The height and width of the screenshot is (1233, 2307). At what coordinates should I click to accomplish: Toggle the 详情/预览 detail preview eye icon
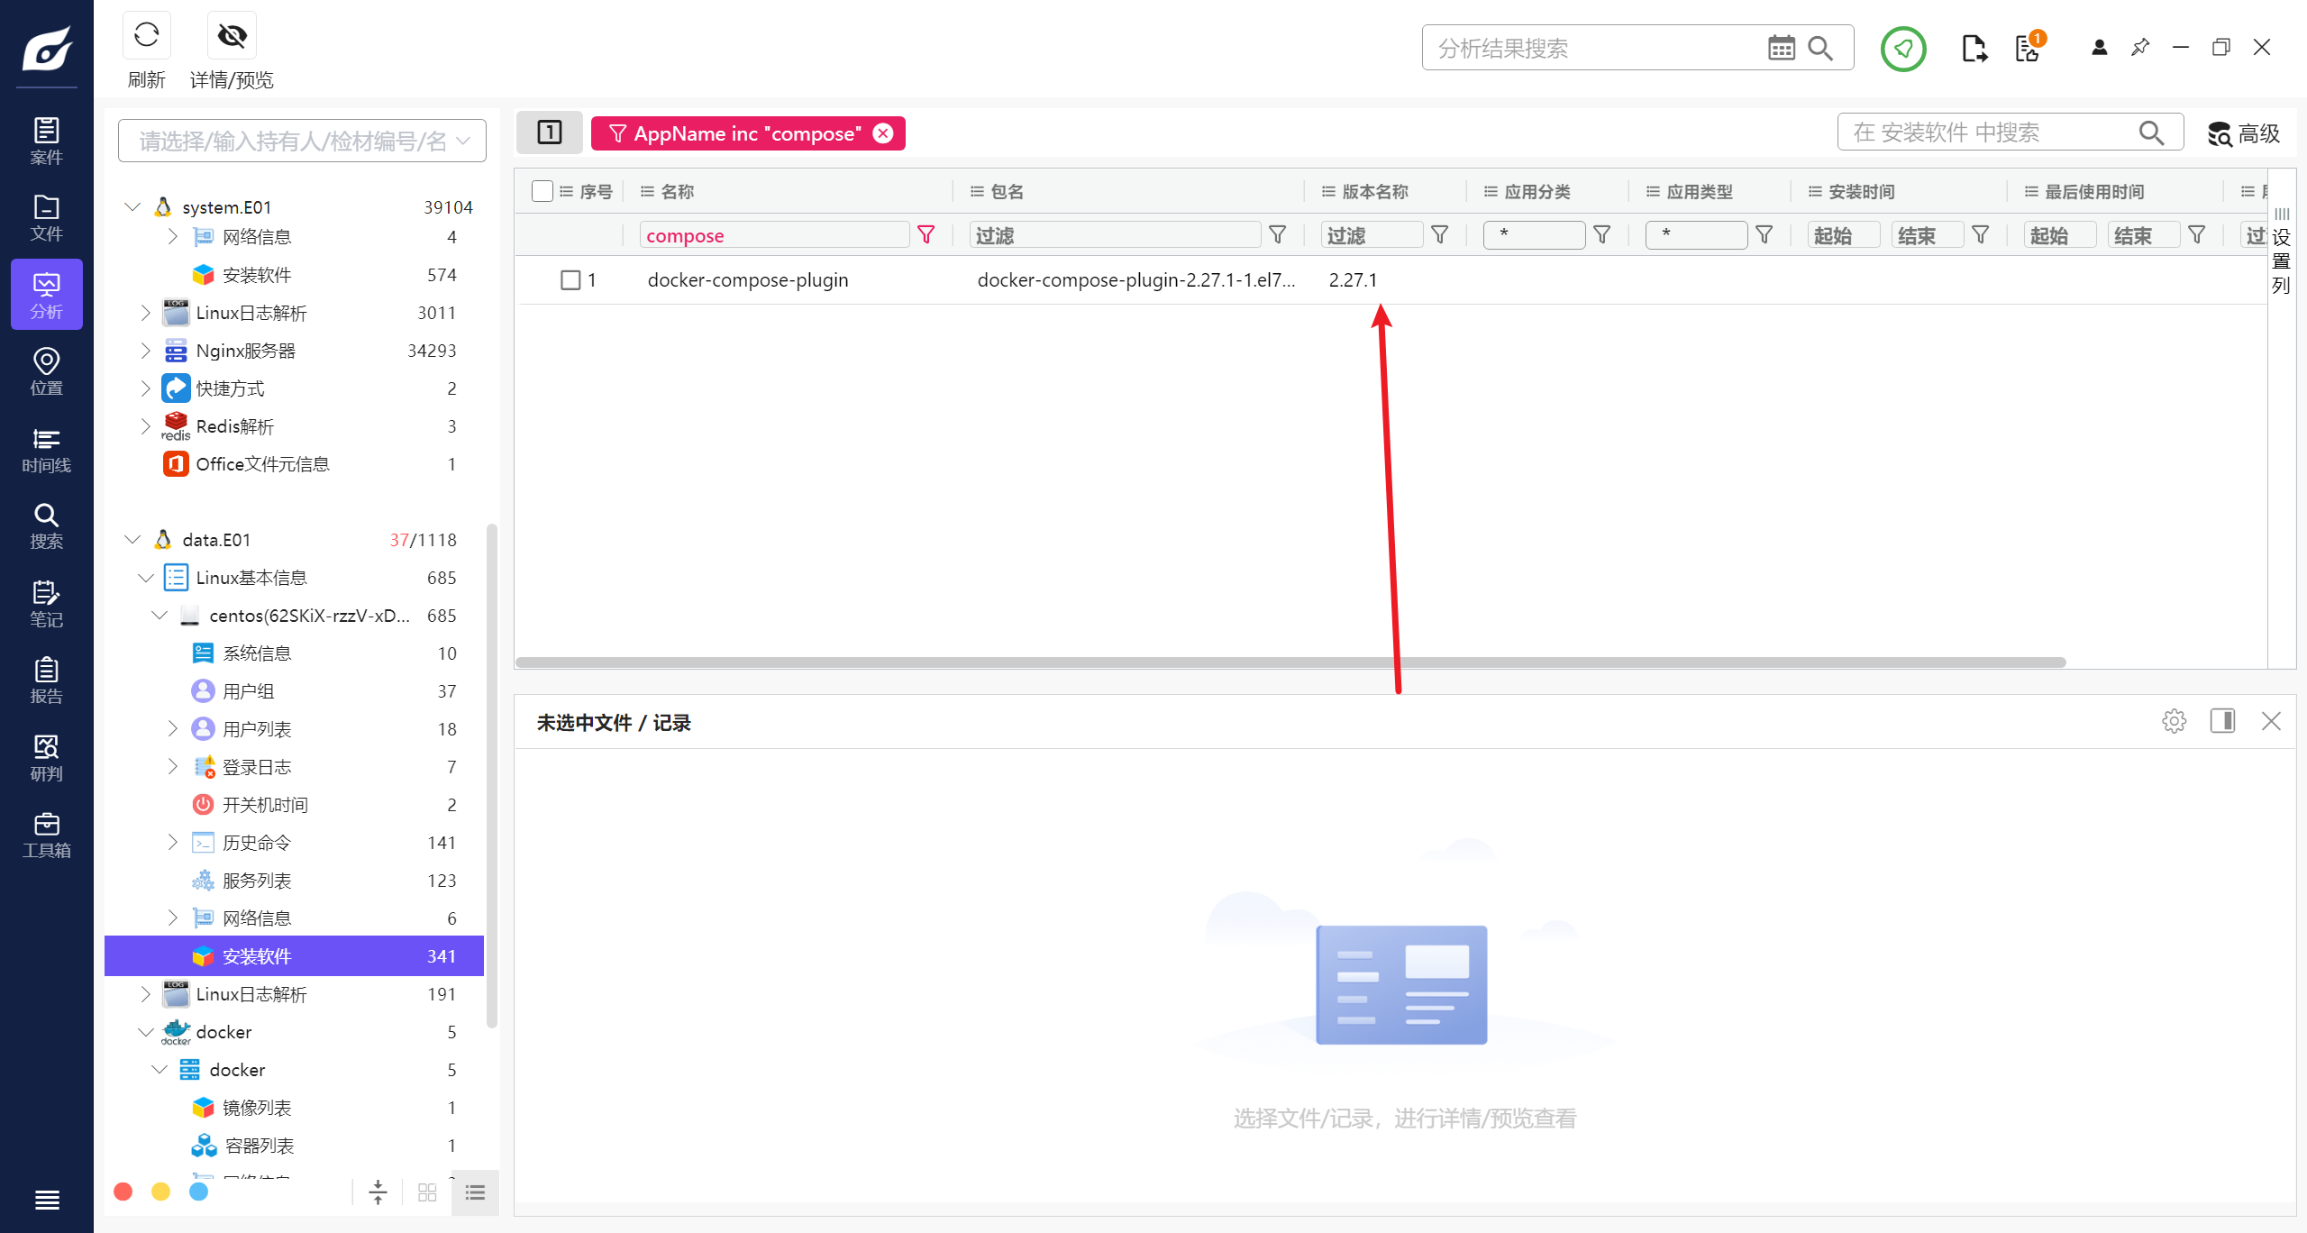tap(232, 36)
